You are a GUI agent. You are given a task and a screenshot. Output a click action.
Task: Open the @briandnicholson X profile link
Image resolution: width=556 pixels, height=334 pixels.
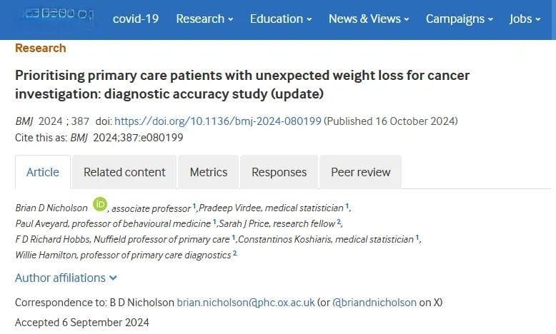pyautogui.click(x=374, y=303)
